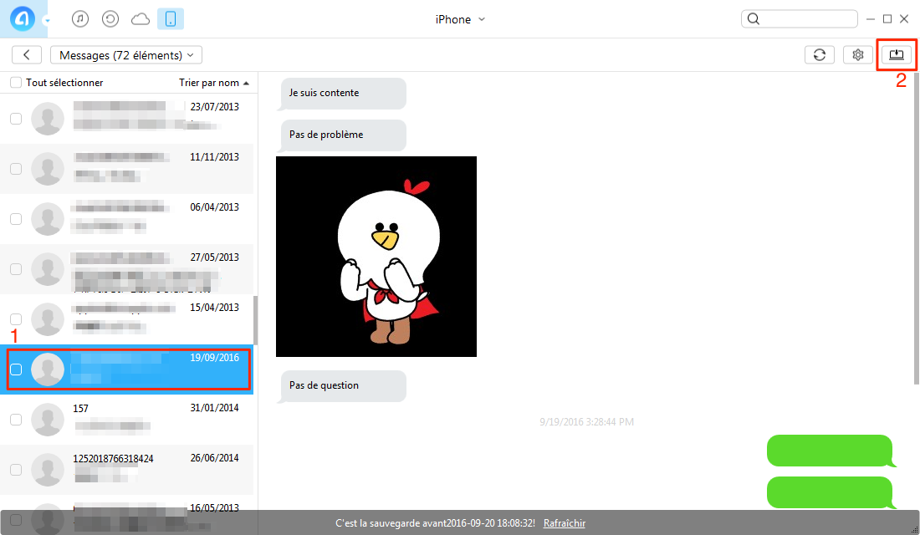The image size is (920, 535).
Task: Open conversation dated 06/04/2013
Action: click(127, 219)
